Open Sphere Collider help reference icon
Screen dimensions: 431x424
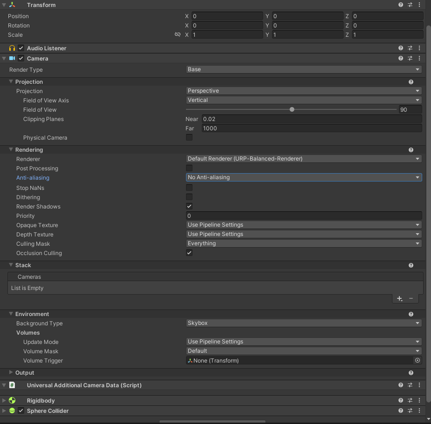click(401, 411)
